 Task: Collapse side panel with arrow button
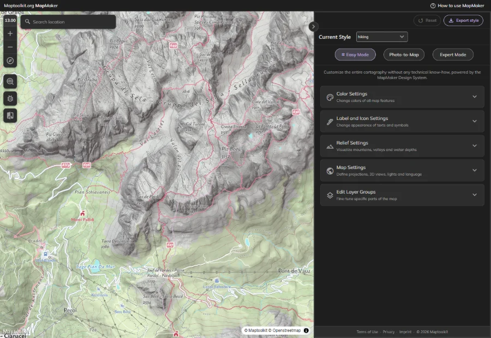pos(314,27)
